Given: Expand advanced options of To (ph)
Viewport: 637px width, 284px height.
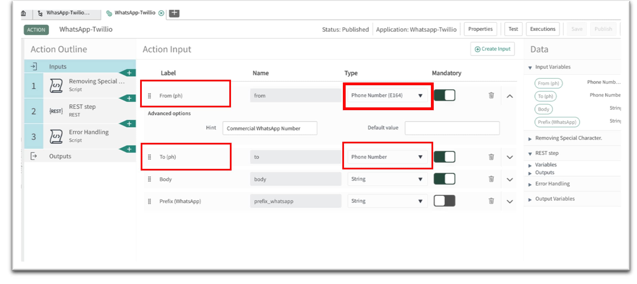Looking at the screenshot, I should click(510, 157).
